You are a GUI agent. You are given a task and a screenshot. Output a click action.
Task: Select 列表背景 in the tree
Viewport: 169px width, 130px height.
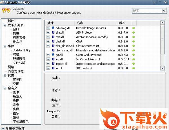pyautogui.click(x=19, y=38)
